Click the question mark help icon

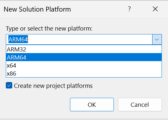tap(129, 9)
